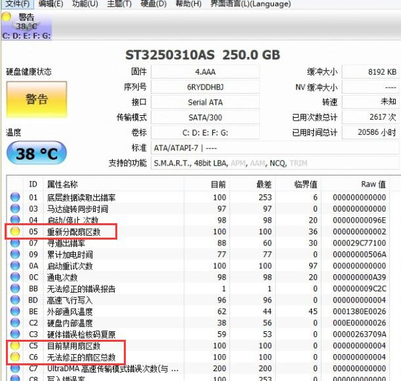The height and width of the screenshot is (381, 401).
Task: Click the blue status icon of row 0C
Action: pyautogui.click(x=15, y=277)
